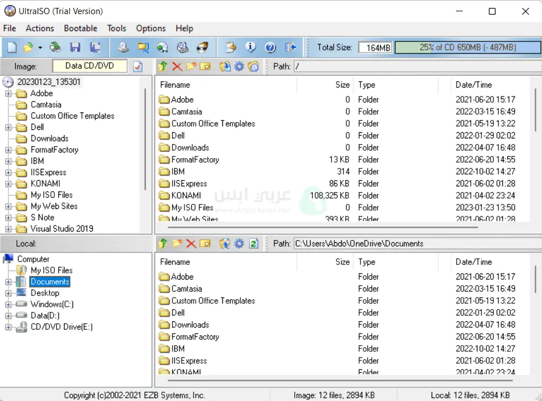Expand the Windows(C:) drive node

(8, 304)
